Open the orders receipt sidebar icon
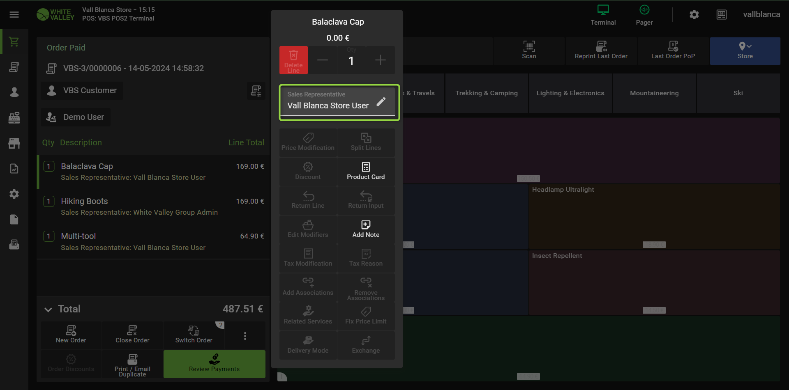The height and width of the screenshot is (390, 789). click(14, 67)
